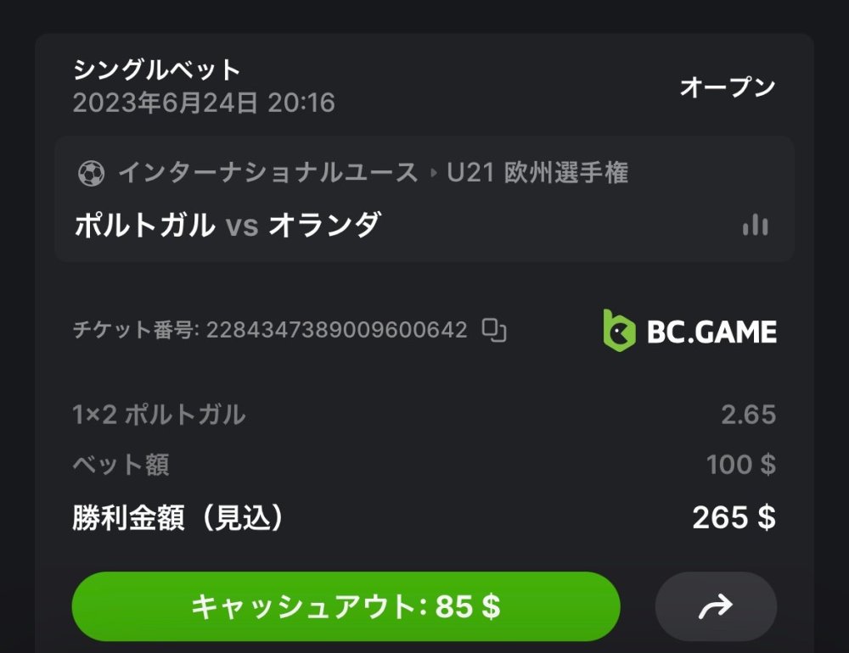Click the シングルベット heading
849x653 pixels.
pyautogui.click(x=157, y=70)
